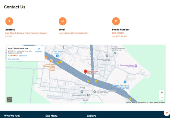Select the Tata Motors map marker

(x=57, y=56)
